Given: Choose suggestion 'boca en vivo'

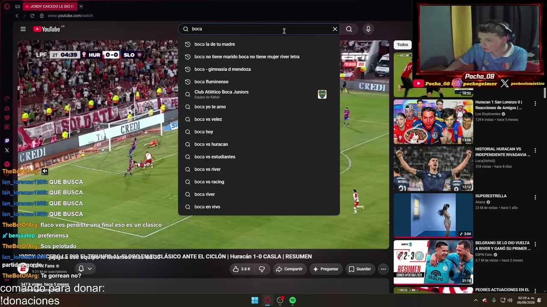Looking at the screenshot, I should point(259,207).
